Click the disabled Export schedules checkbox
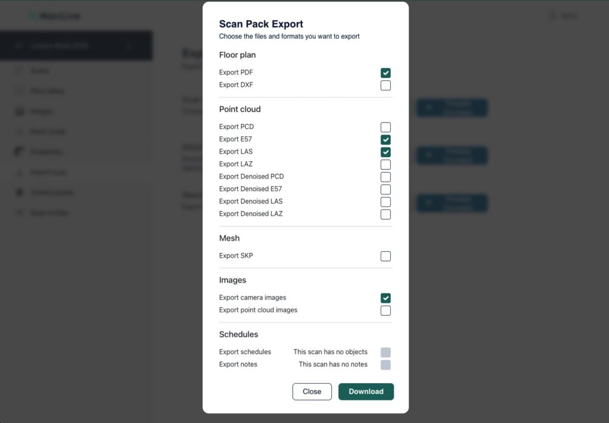Image resolution: width=609 pixels, height=423 pixels. coord(386,353)
